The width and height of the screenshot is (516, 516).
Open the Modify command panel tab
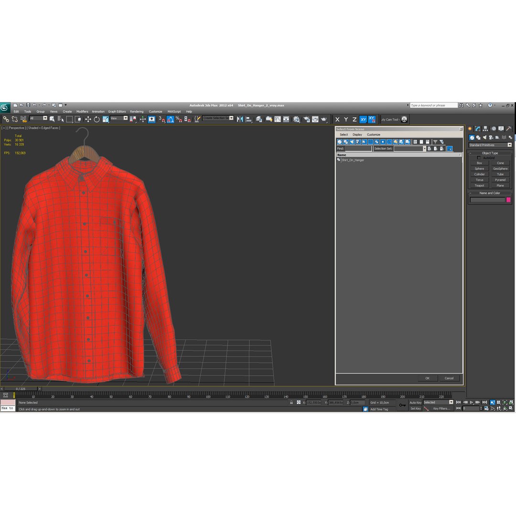(x=477, y=129)
